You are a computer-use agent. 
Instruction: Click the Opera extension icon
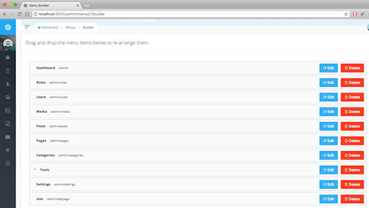[x=355, y=14]
